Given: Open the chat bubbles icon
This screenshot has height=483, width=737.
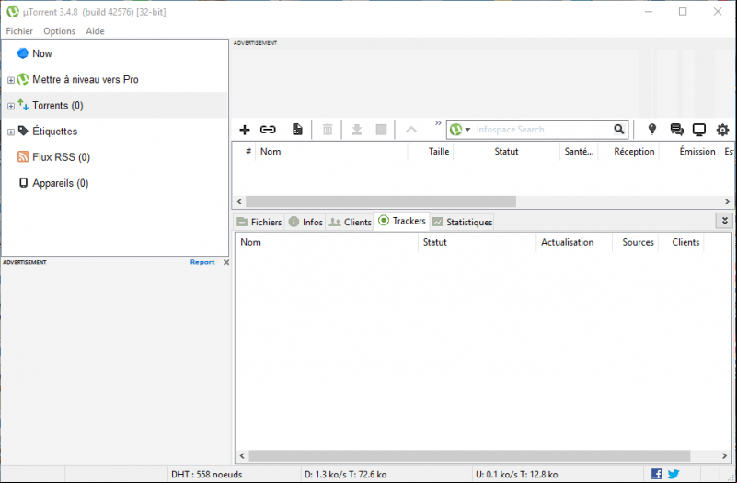Looking at the screenshot, I should pos(677,129).
